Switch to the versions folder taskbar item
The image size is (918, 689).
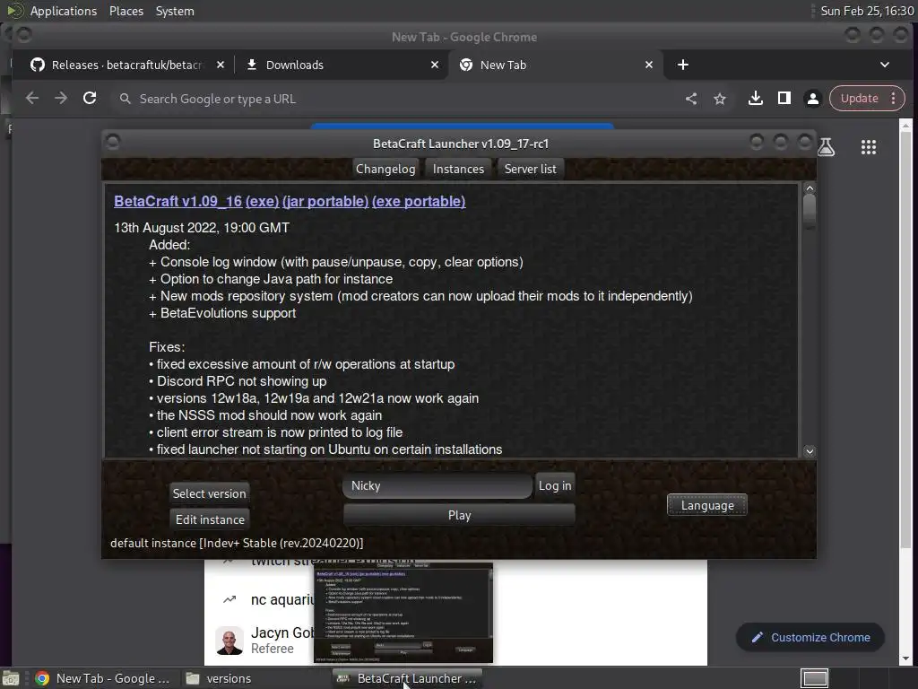pos(220,678)
